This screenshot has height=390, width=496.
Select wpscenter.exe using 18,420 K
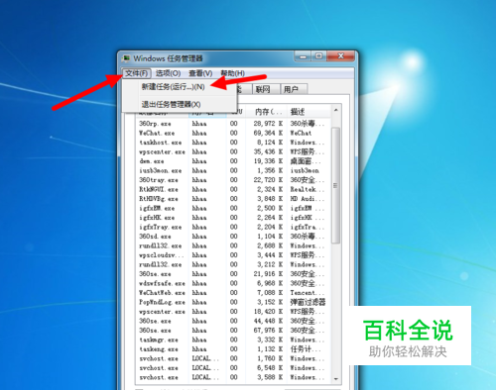[162, 312]
